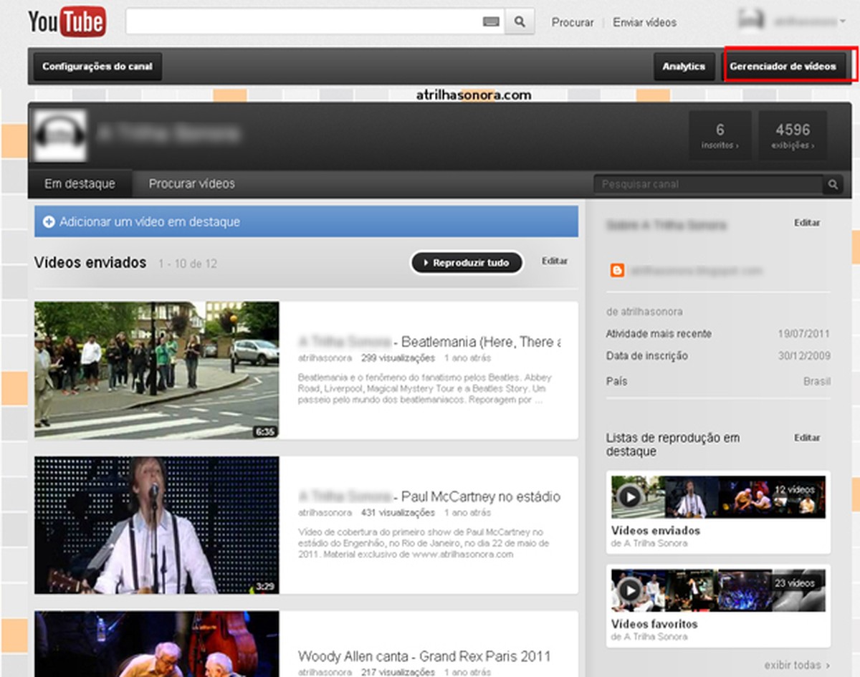860x677 pixels.
Task: Open Configurações do canal
Action: (x=97, y=67)
